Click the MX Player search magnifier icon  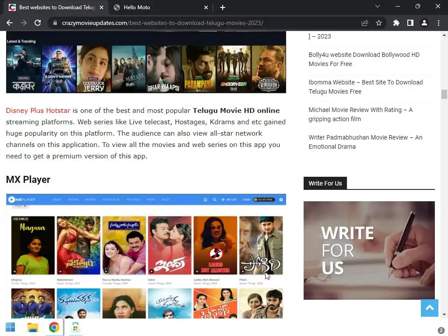[x=214, y=199]
